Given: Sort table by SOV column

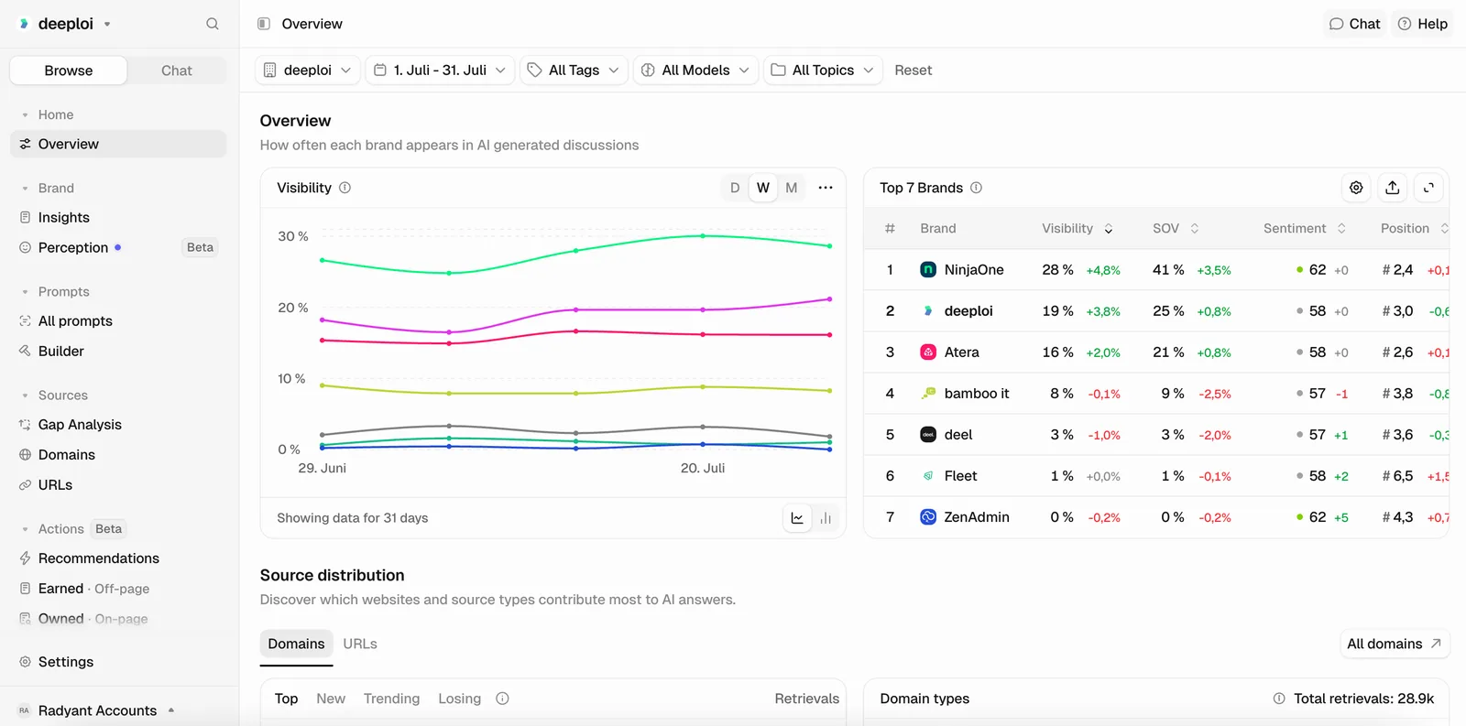Looking at the screenshot, I should tap(1176, 229).
